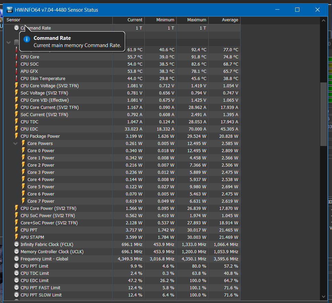This screenshot has height=303, width=332.
Task: Select Core 4 Power row label
Action: pos(41,179)
